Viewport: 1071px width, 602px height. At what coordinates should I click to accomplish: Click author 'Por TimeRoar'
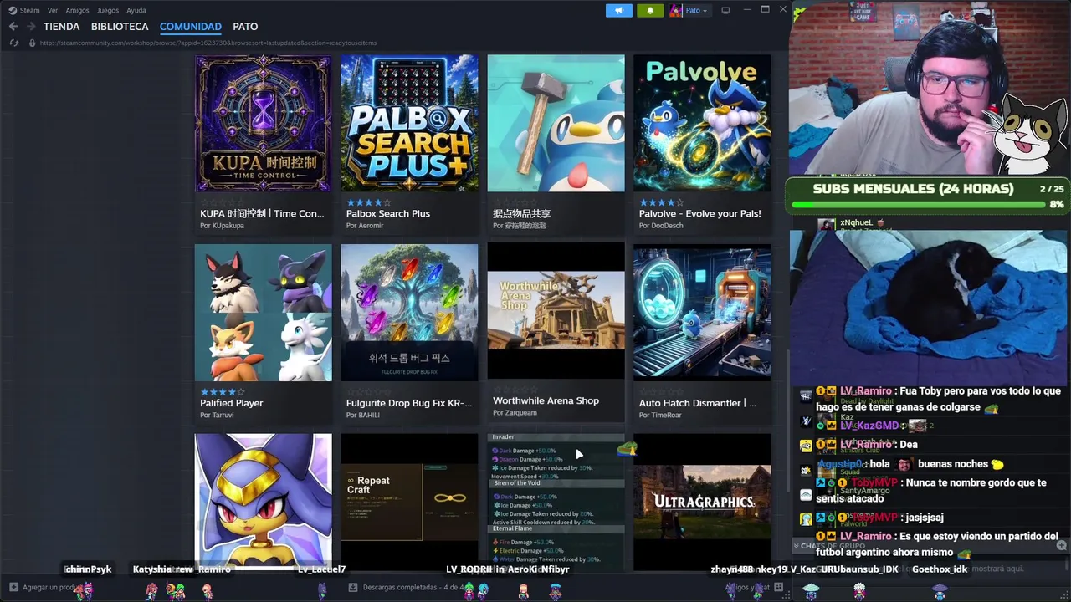660,415
